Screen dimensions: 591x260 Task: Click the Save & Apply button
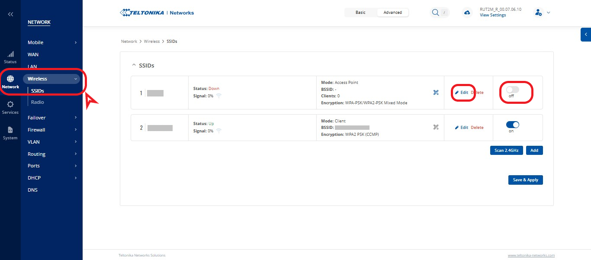pos(525,180)
